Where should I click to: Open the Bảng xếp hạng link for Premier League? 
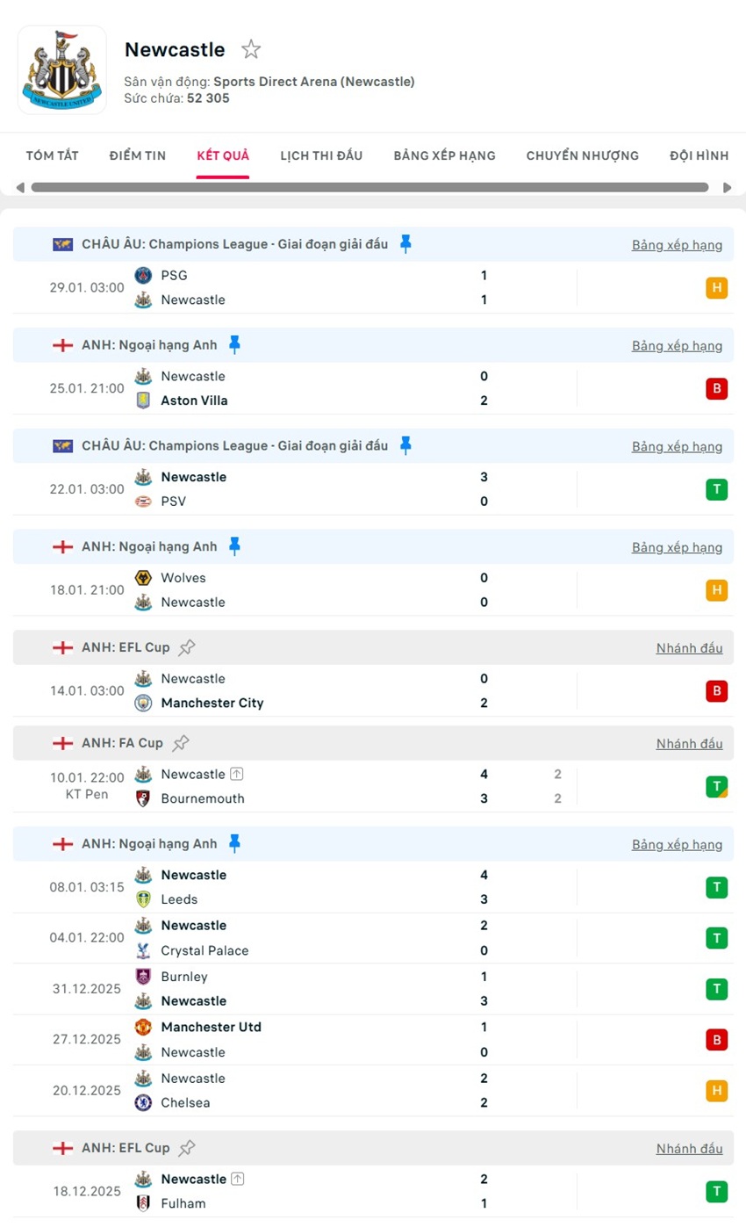677,345
